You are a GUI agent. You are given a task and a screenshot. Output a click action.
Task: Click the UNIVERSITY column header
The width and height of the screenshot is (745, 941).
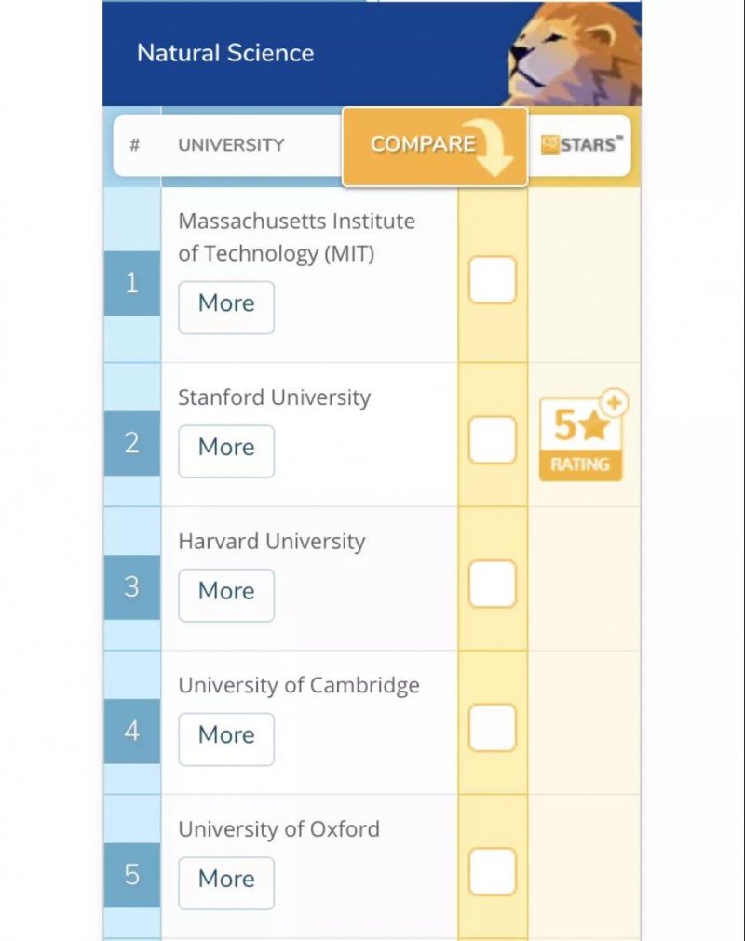(231, 145)
